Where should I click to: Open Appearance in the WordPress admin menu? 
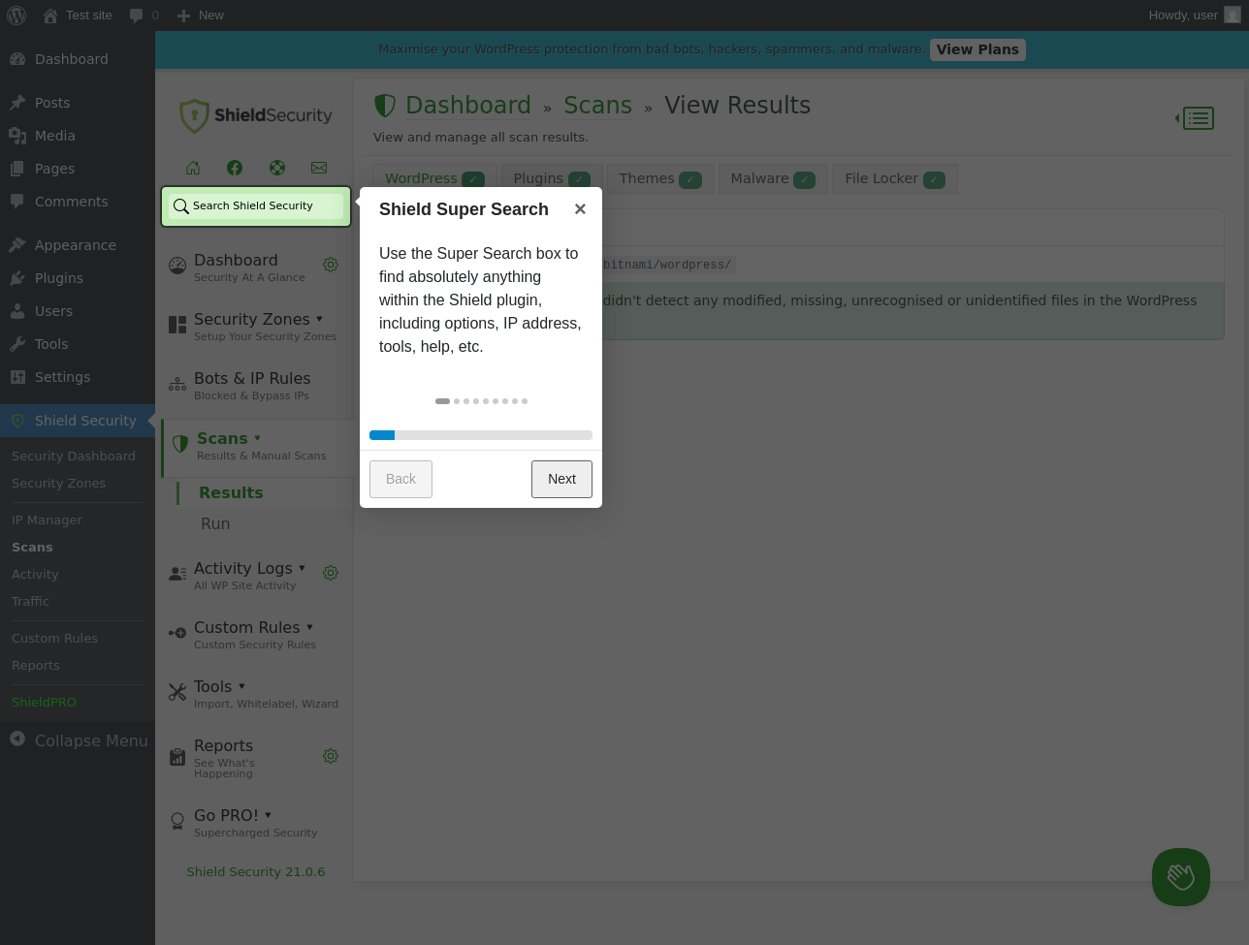(78, 245)
